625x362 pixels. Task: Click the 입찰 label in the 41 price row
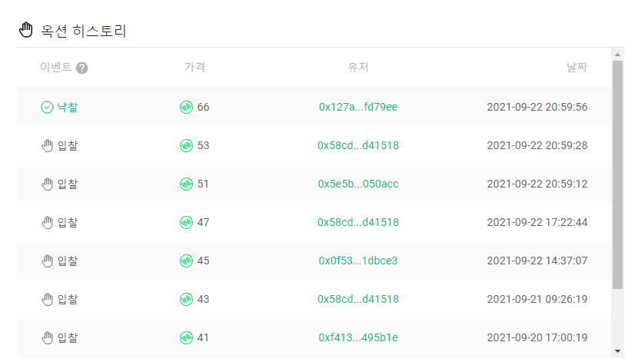68,337
